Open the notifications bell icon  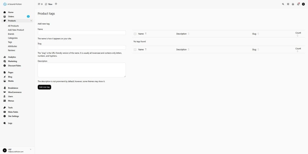click(298, 4)
